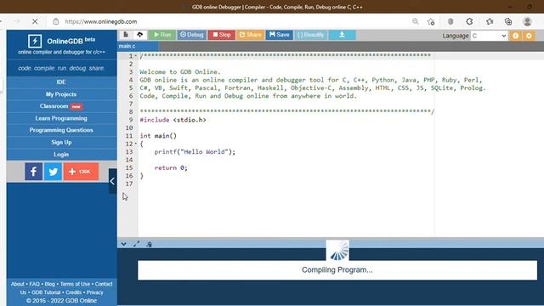Run the program with the green Run button
The image size is (544, 306).
click(x=162, y=35)
